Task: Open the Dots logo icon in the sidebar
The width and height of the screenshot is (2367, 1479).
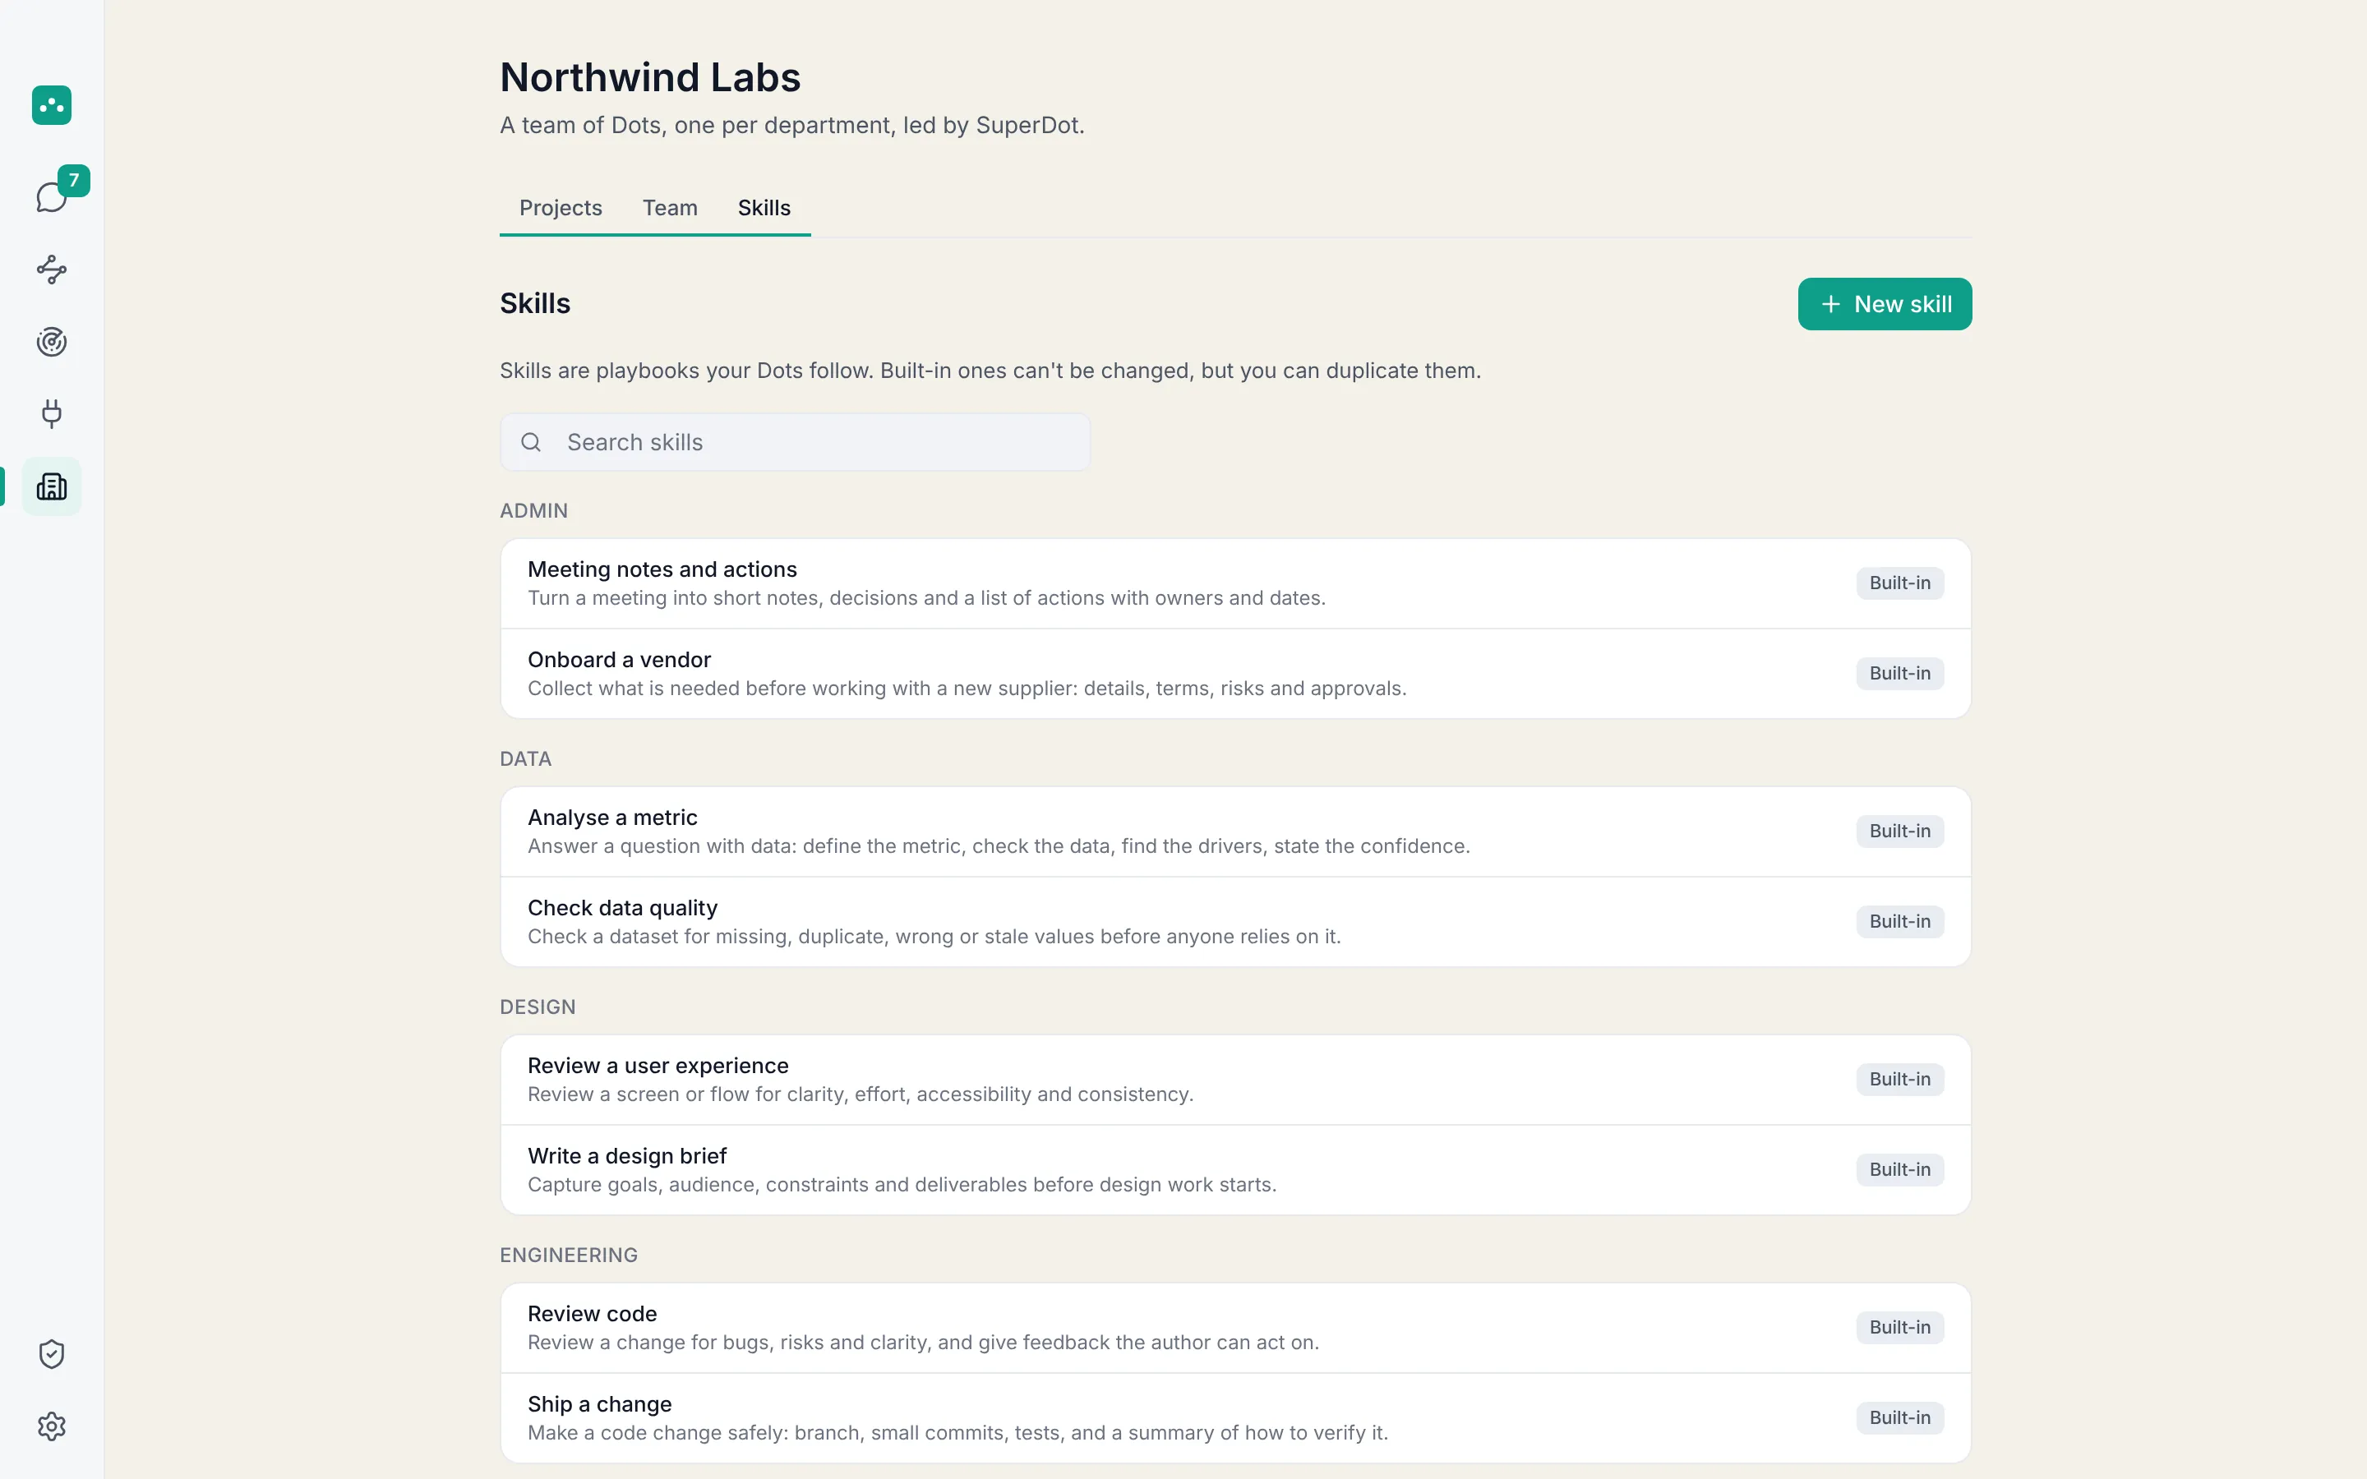Action: 52,104
